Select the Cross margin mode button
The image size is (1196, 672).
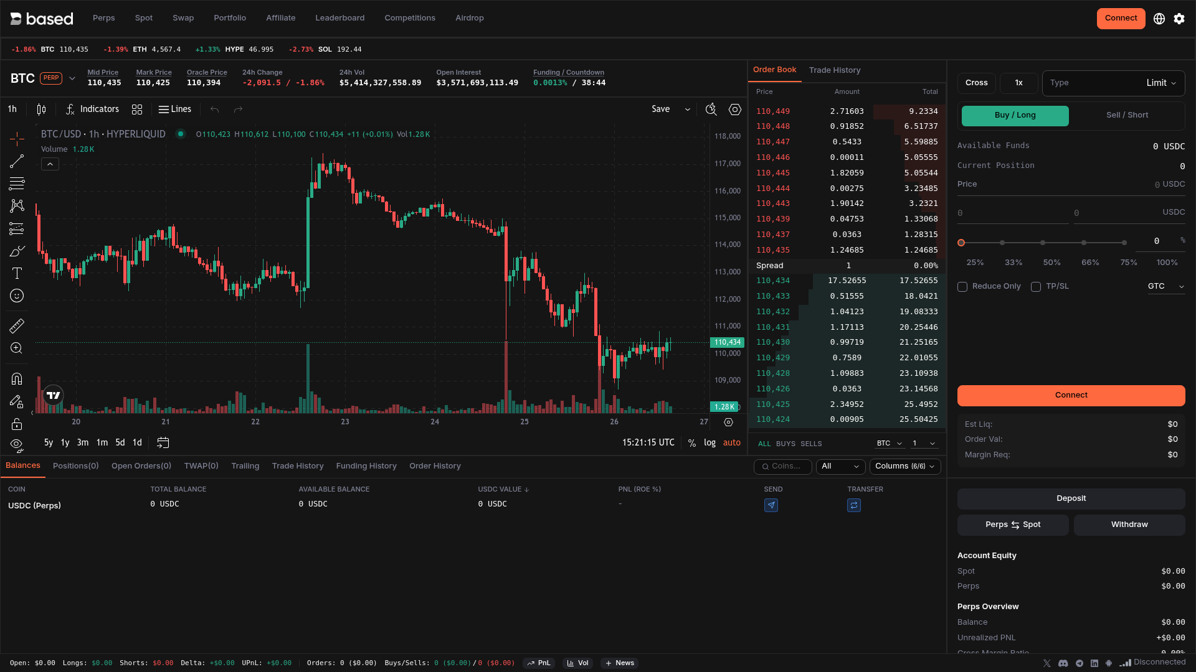tap(976, 83)
